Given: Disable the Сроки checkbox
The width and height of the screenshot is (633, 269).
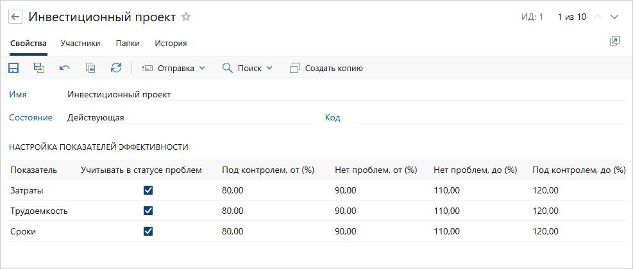Looking at the screenshot, I should click(x=149, y=231).
